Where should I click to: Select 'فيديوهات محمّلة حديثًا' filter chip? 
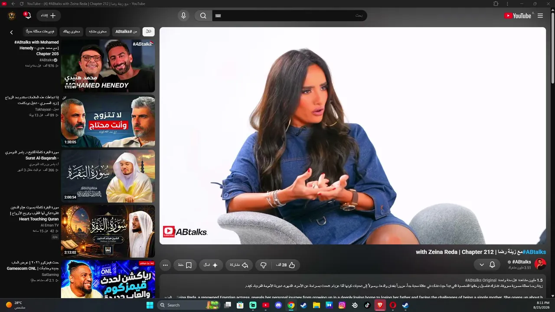[40, 32]
